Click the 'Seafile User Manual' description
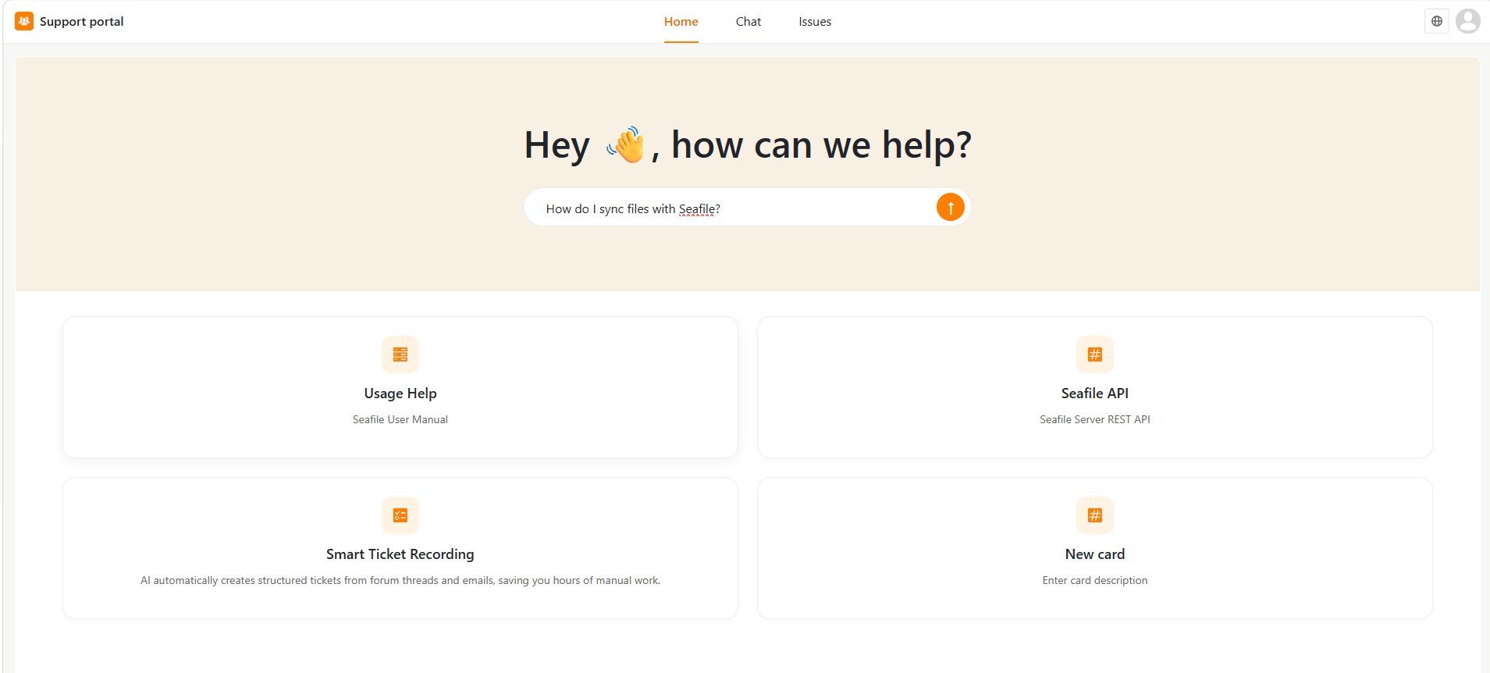This screenshot has width=1490, height=673. [x=400, y=420]
